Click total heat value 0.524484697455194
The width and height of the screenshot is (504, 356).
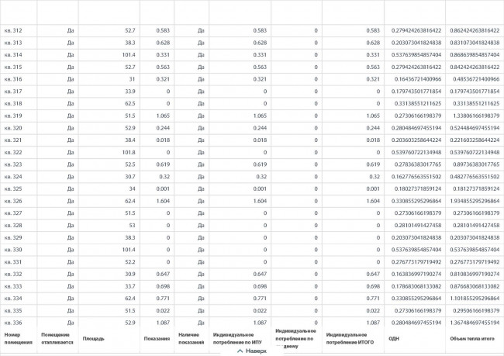point(475,128)
